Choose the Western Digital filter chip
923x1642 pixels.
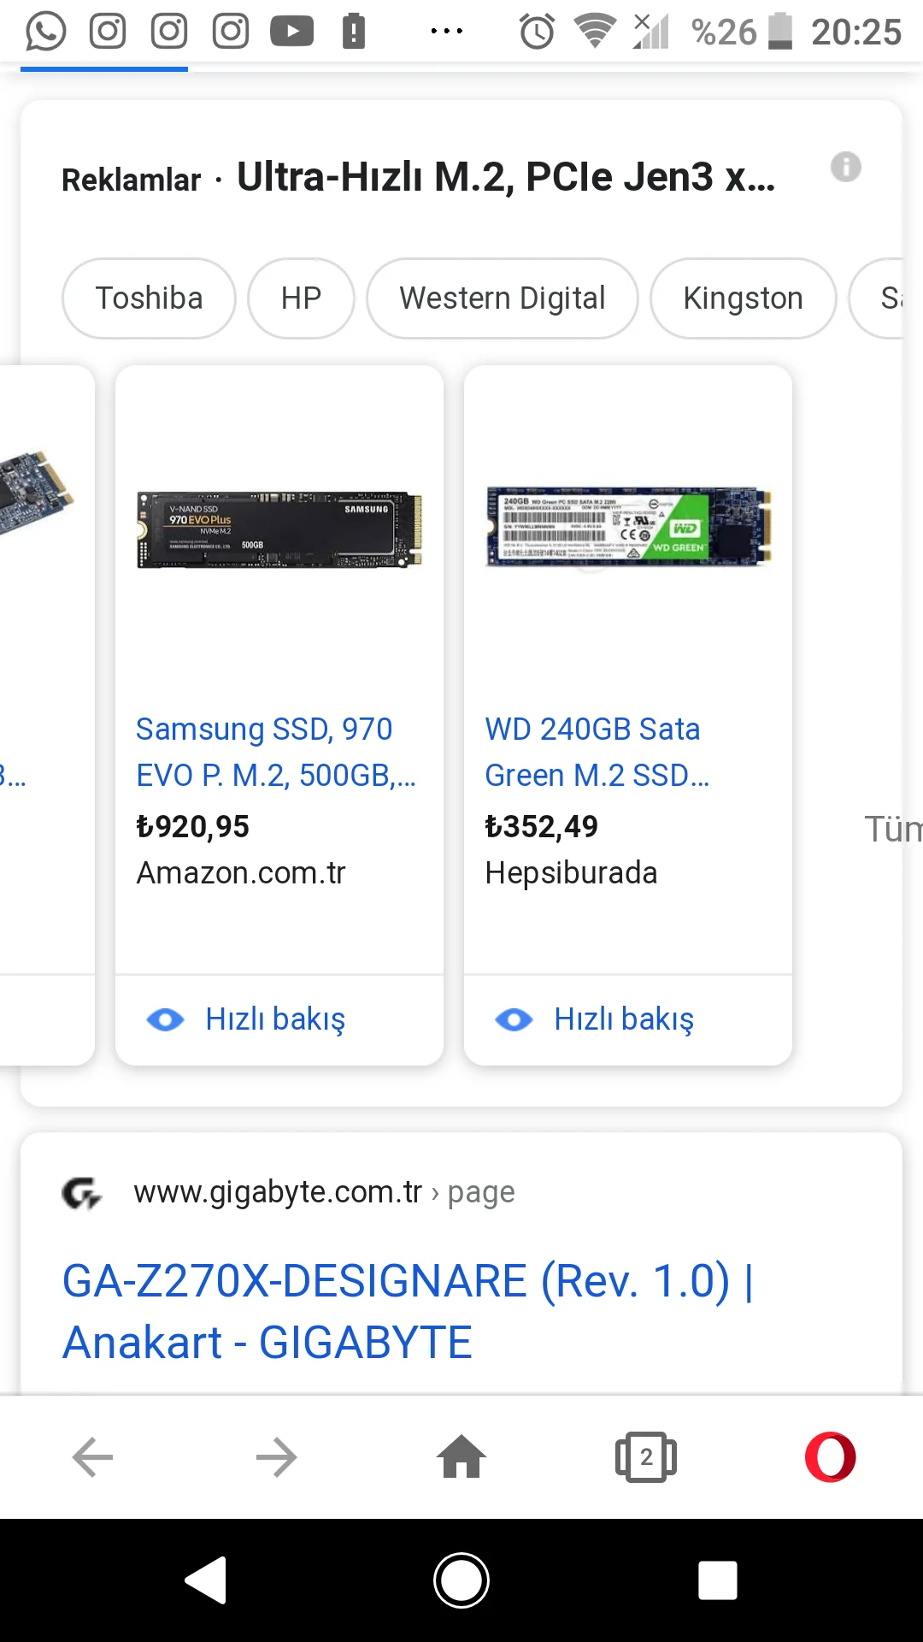(x=502, y=298)
